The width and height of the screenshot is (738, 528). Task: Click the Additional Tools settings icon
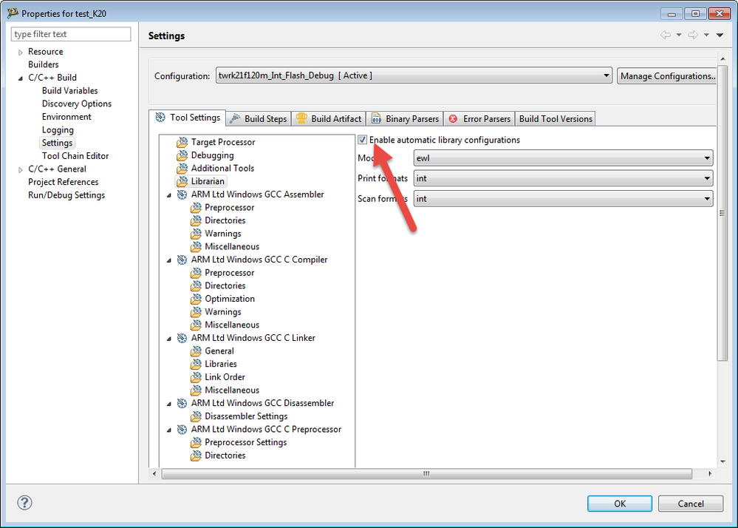[x=182, y=168]
